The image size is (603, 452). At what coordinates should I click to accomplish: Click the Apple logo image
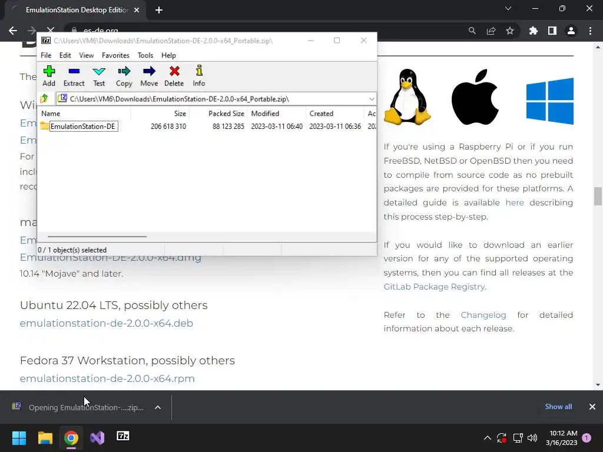click(475, 97)
